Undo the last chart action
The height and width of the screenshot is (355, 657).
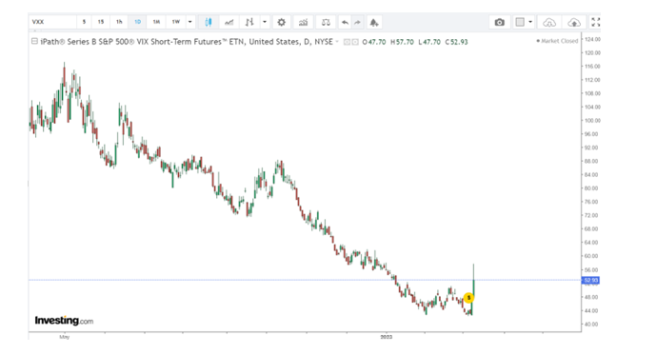[345, 22]
